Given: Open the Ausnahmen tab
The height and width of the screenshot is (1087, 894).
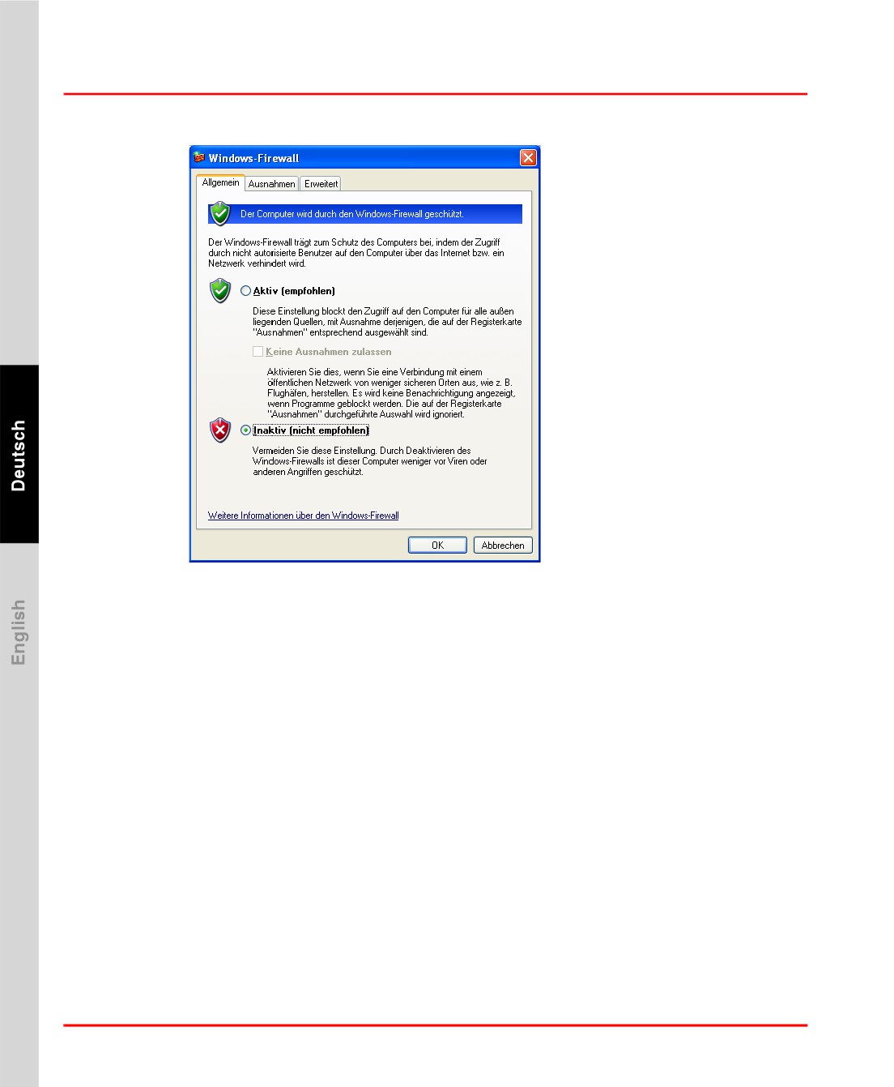Looking at the screenshot, I should 271,184.
